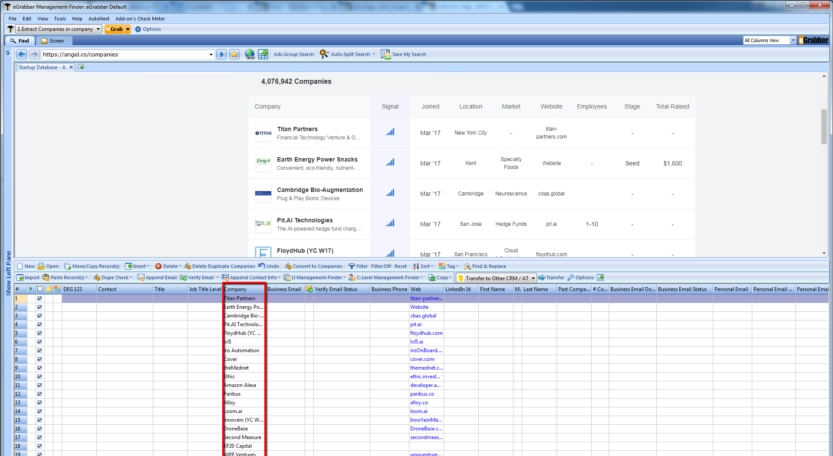Click Append Email tool
833x456 pixels.
coord(157,278)
